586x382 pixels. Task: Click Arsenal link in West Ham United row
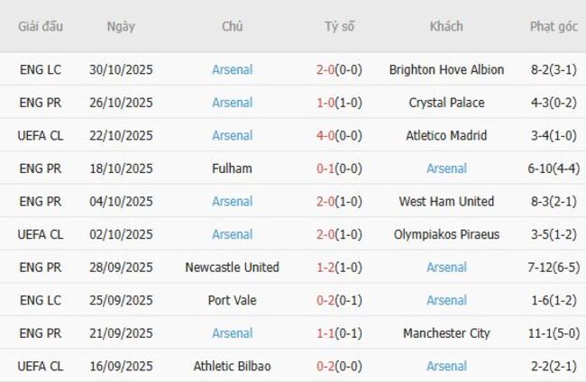point(232,202)
